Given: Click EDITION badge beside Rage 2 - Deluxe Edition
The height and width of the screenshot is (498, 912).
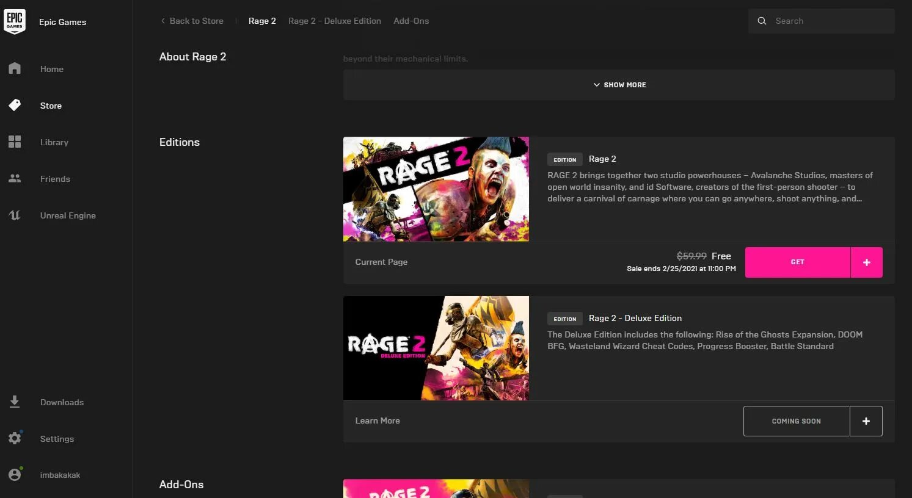Looking at the screenshot, I should pos(564,319).
